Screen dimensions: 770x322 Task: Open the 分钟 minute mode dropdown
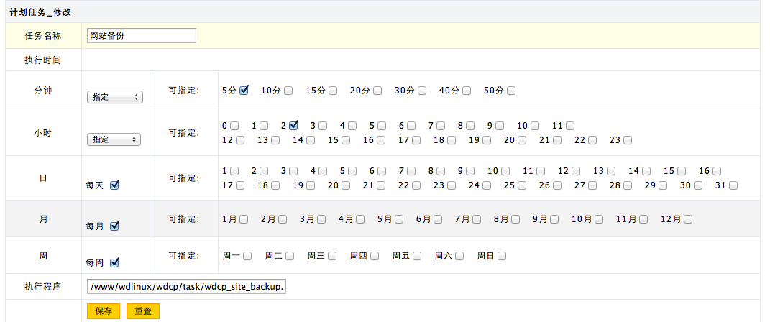[114, 96]
